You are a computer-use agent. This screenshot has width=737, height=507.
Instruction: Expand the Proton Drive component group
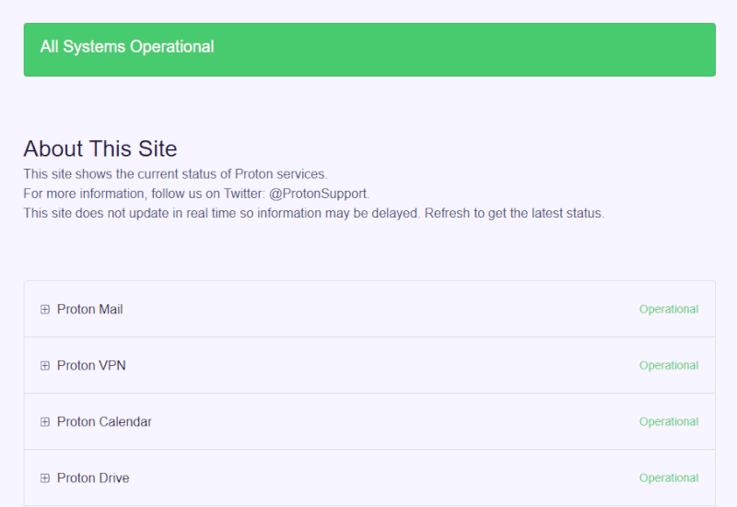tap(44, 478)
